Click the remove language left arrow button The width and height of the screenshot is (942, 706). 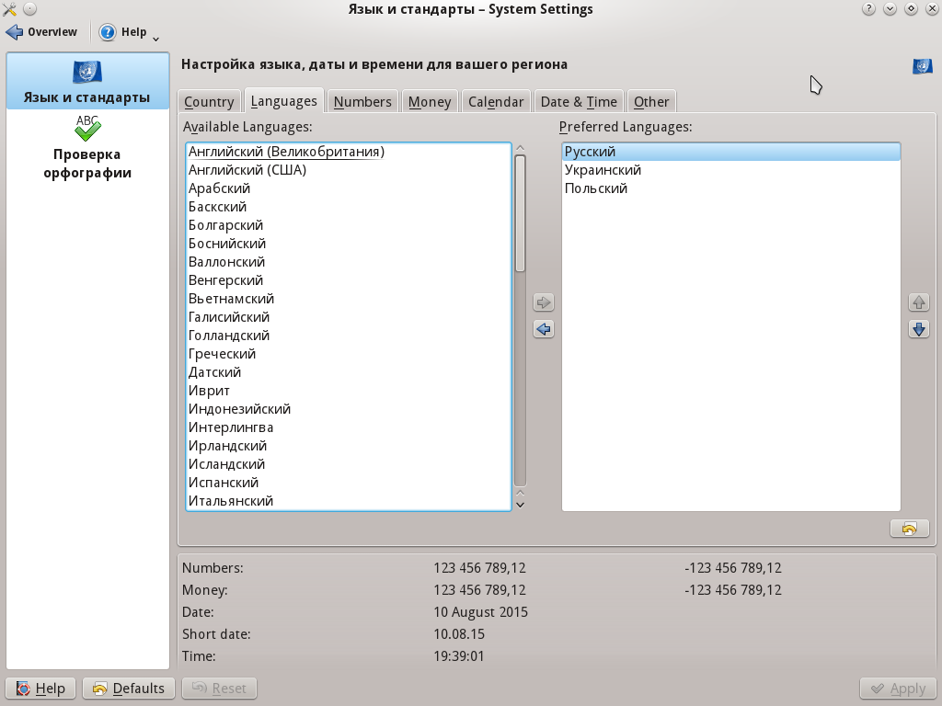tap(544, 329)
